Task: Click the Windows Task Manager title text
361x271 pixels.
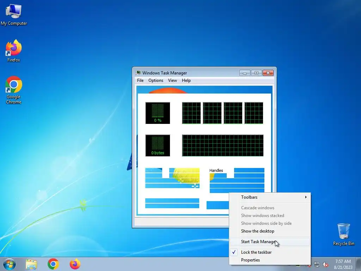Action: [x=165, y=73]
